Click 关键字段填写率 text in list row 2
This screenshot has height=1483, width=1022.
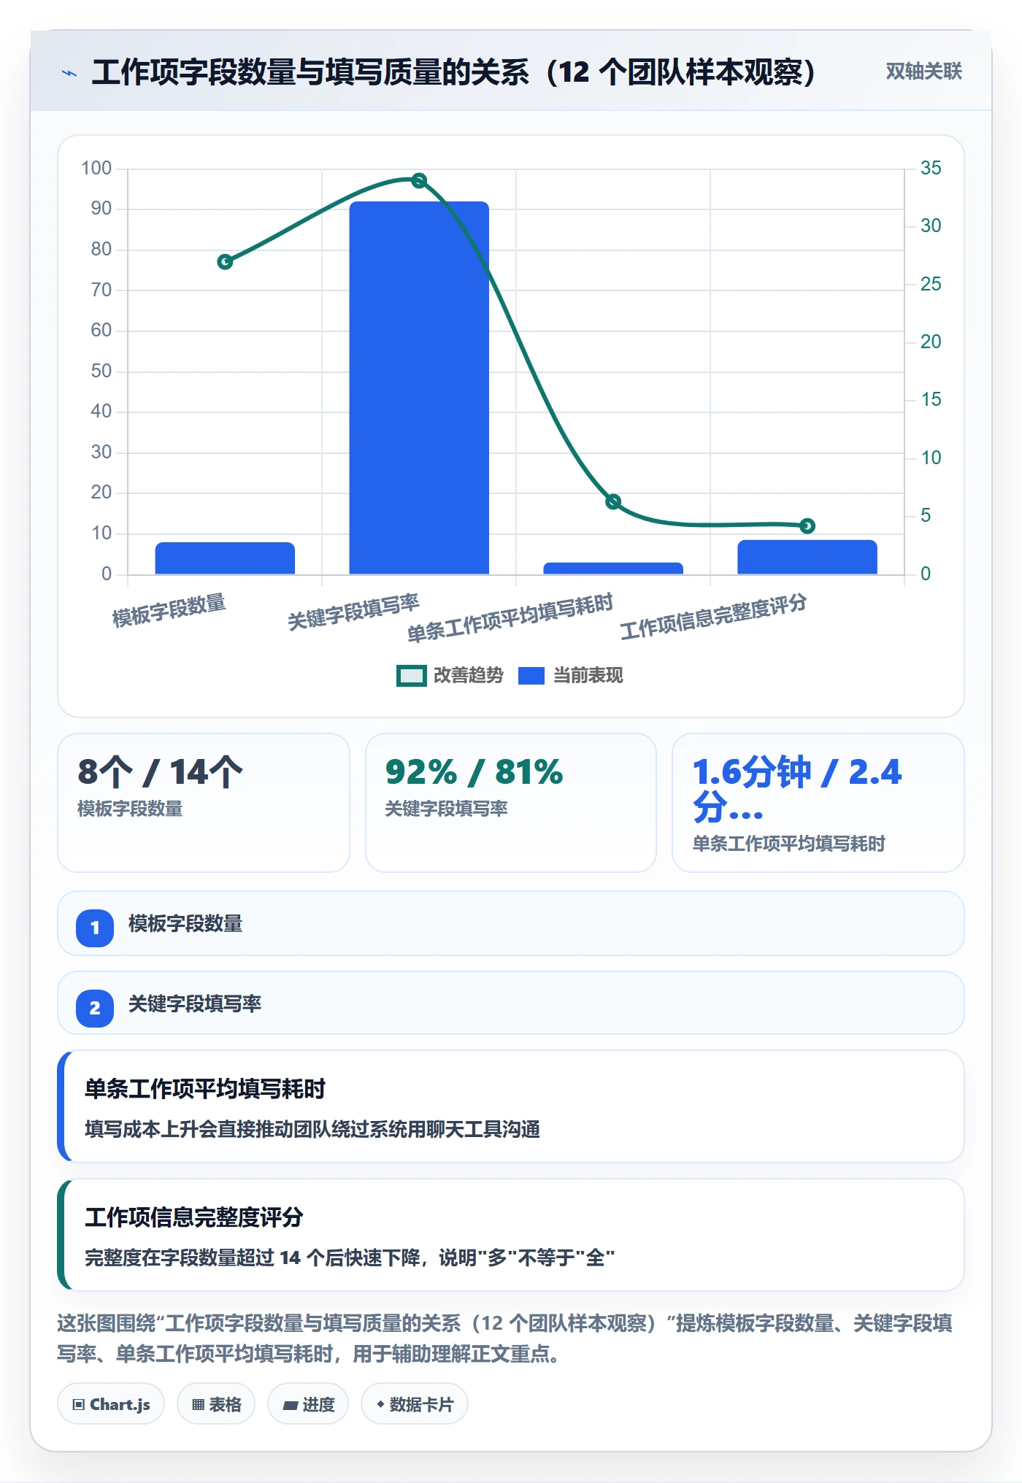[x=195, y=1004]
